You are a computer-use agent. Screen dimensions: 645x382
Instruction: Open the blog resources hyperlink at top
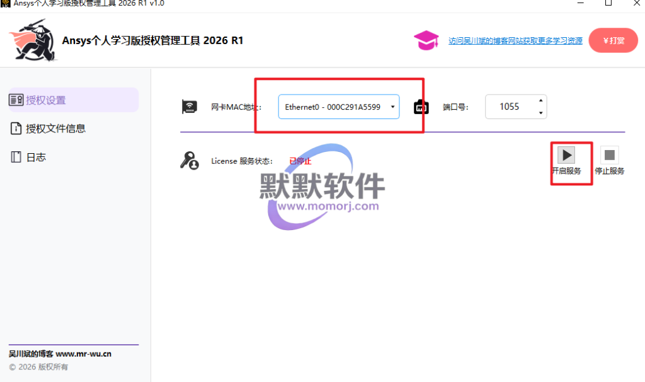point(515,40)
